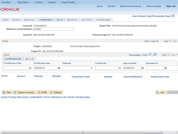Switch to the Award tab
Screen dimensions: 178x134
pos(5,20)
